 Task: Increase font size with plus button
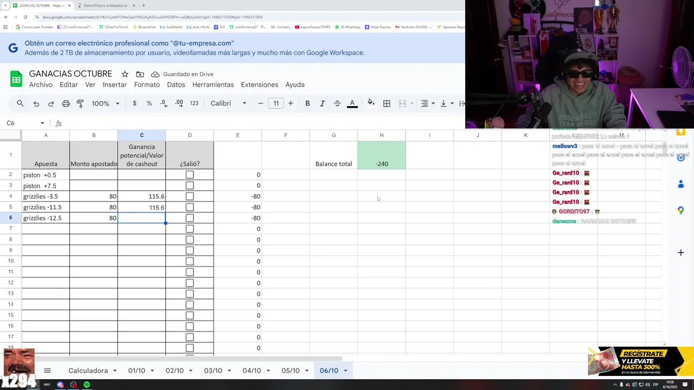pos(291,103)
